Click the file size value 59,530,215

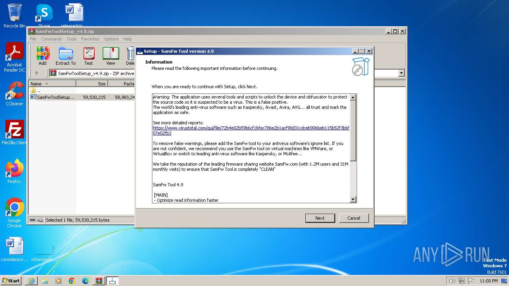(x=94, y=97)
